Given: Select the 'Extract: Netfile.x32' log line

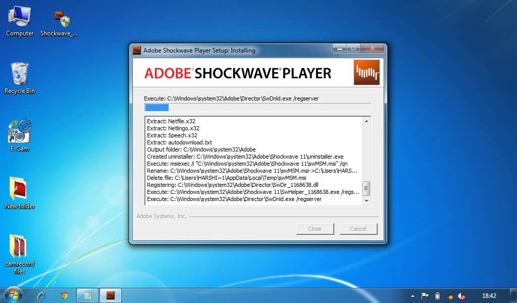Looking at the screenshot, I should click(x=171, y=121).
